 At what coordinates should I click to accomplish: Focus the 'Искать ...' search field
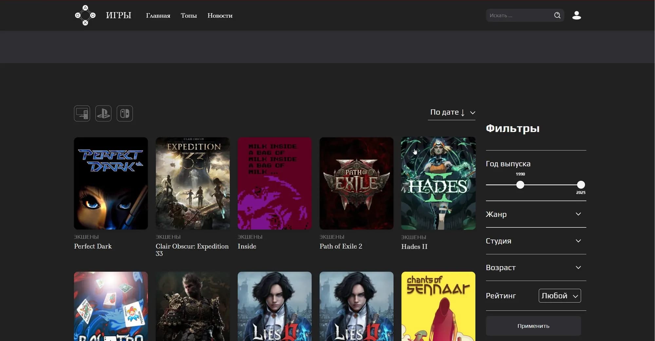519,15
